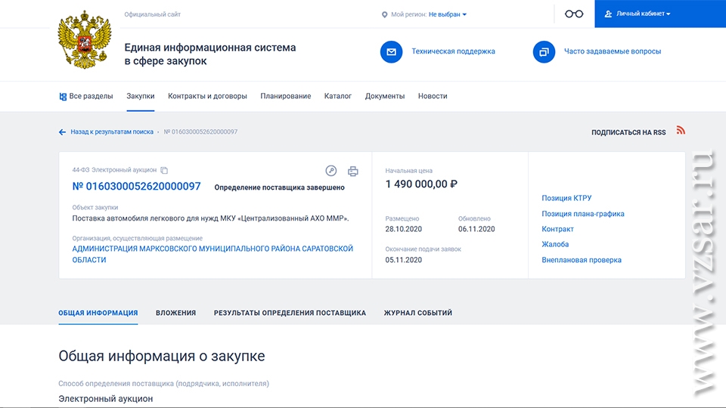Viewport: 726px width, 408px height.
Task: Open purchase number 0160300052620000097 link
Action: click(x=137, y=187)
